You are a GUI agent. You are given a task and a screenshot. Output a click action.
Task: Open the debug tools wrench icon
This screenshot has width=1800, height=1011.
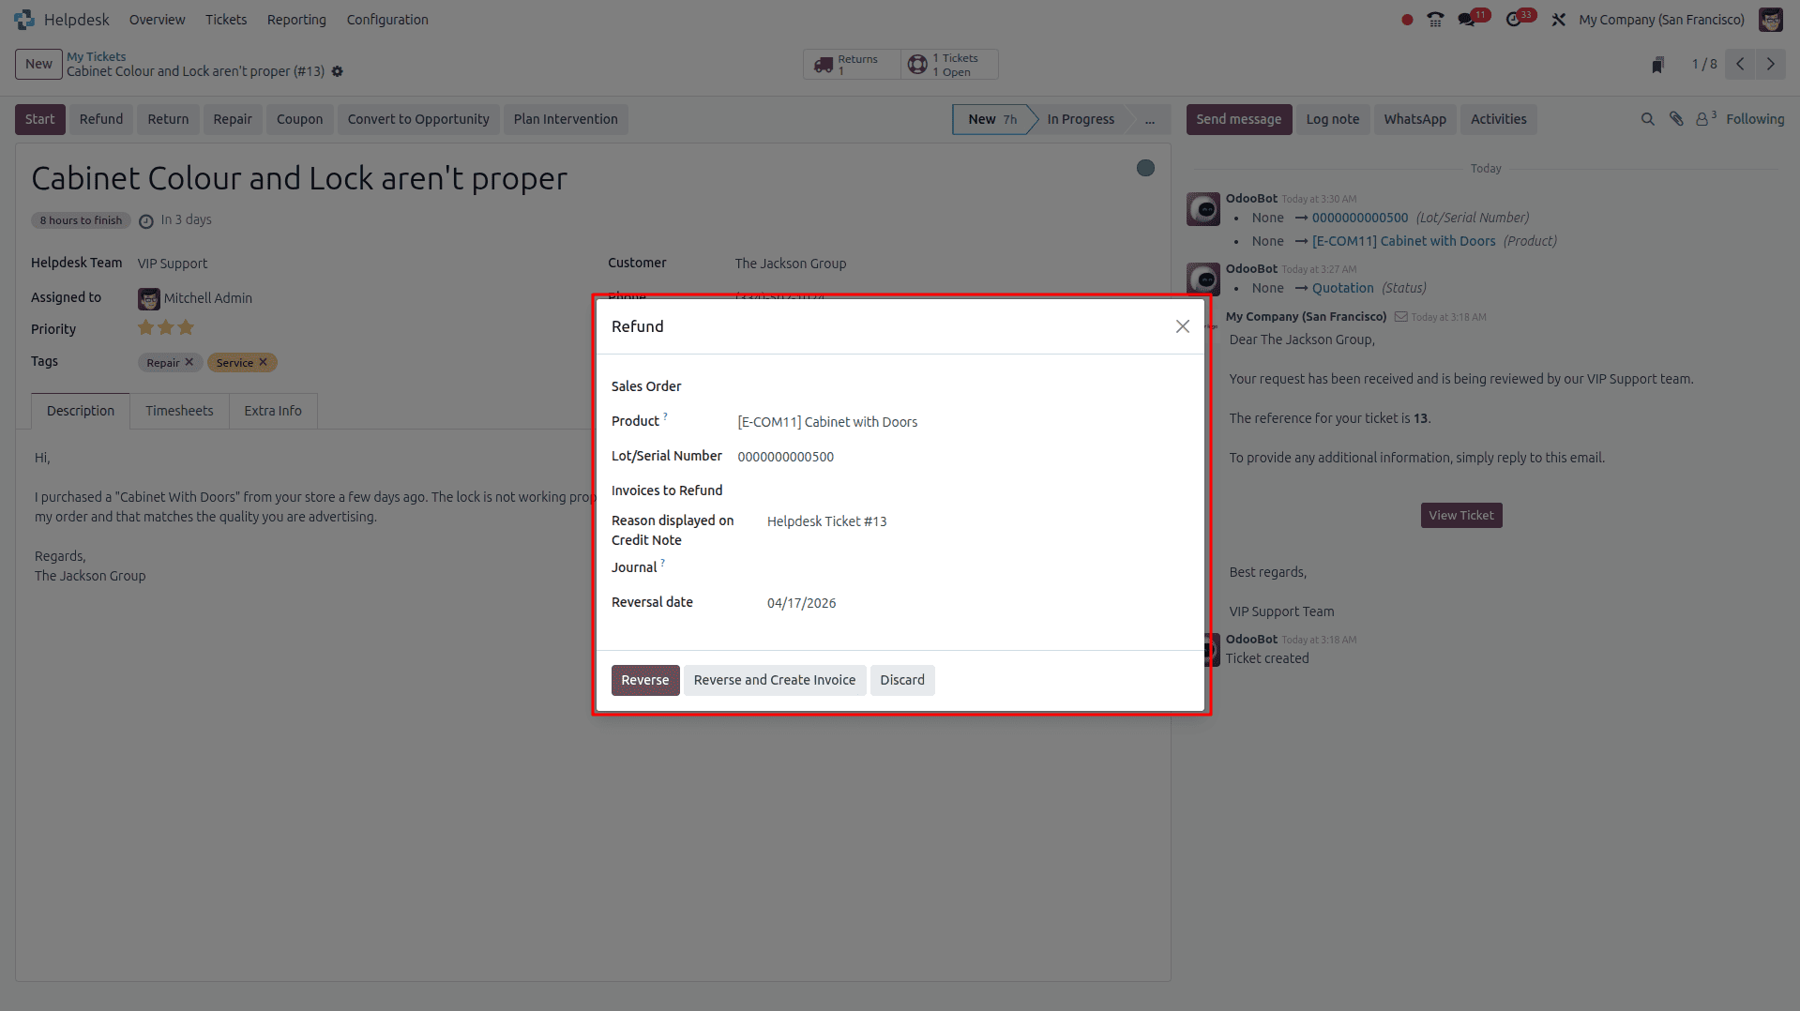point(1559,20)
